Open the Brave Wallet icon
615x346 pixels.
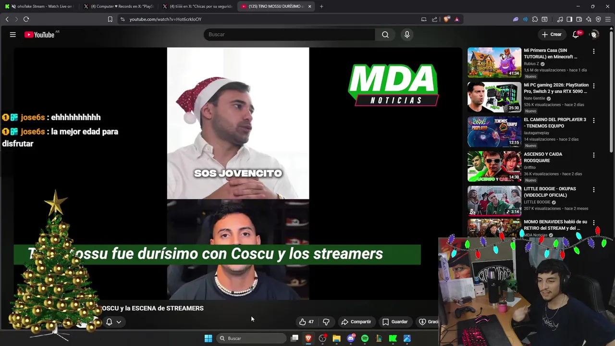(579, 19)
